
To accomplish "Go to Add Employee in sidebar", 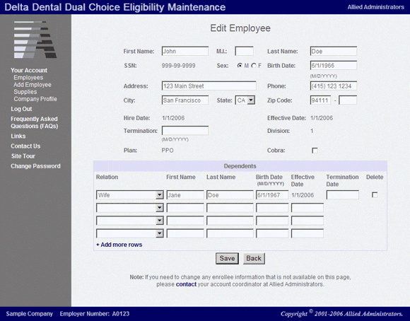I will [33, 85].
